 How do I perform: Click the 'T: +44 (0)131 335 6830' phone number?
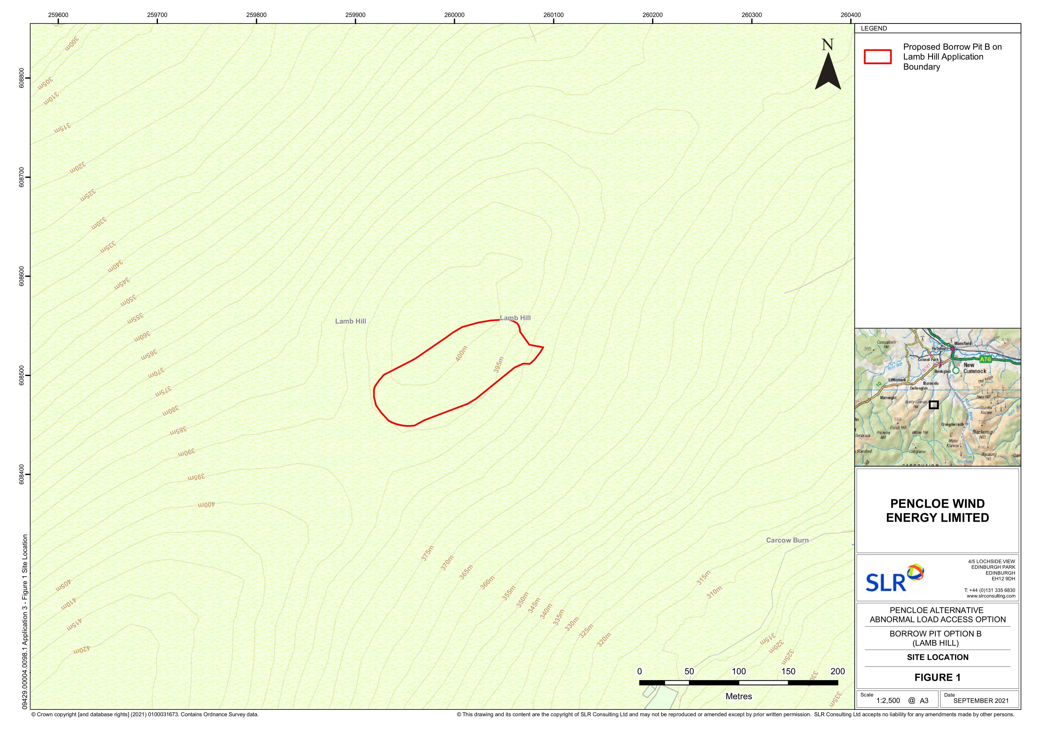pos(990,590)
